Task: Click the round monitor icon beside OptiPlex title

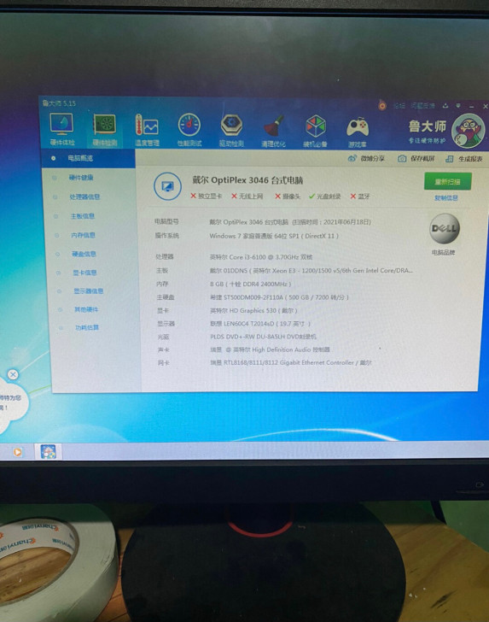Action: pyautogui.click(x=167, y=186)
